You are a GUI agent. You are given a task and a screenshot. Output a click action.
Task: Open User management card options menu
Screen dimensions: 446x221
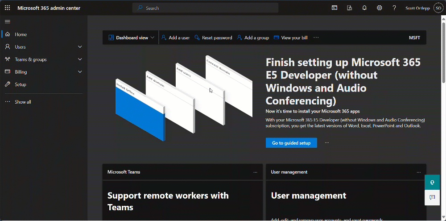pos(419,172)
